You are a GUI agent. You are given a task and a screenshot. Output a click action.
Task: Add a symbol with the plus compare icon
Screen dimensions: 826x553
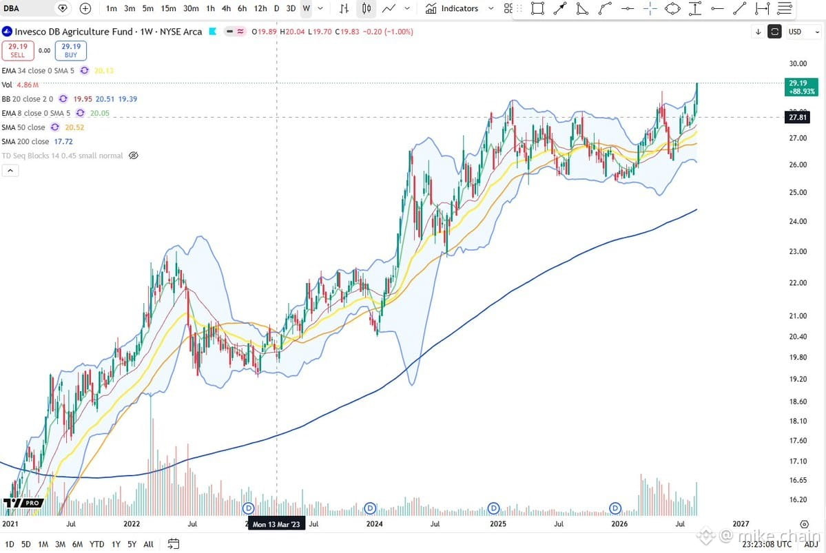[x=85, y=8]
